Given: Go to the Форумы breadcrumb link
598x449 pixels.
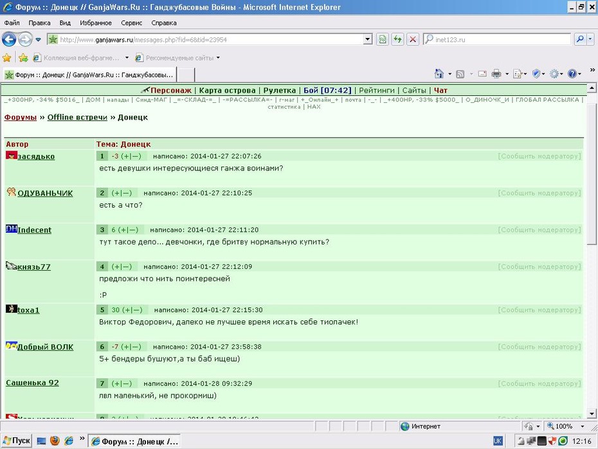Looking at the screenshot, I should pos(20,117).
